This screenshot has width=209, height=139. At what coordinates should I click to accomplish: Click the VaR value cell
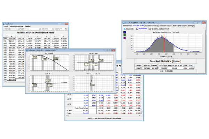coord(191,68)
